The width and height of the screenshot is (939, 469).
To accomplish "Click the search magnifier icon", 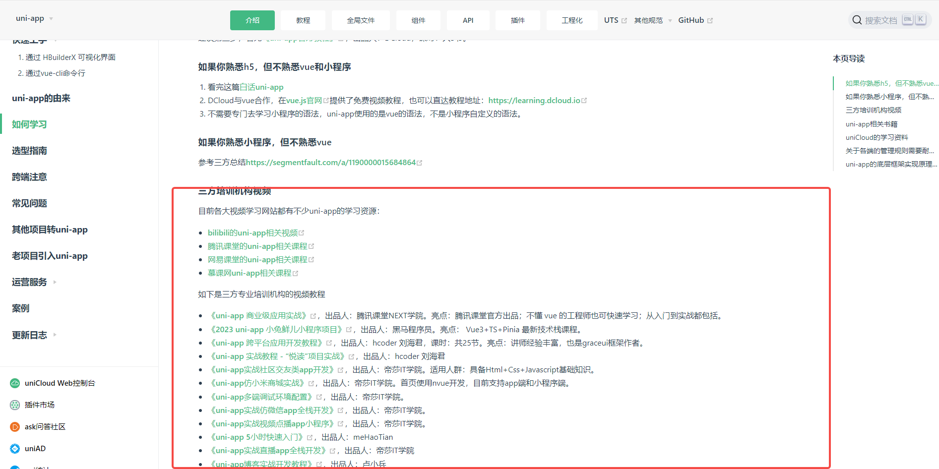I will coord(857,20).
